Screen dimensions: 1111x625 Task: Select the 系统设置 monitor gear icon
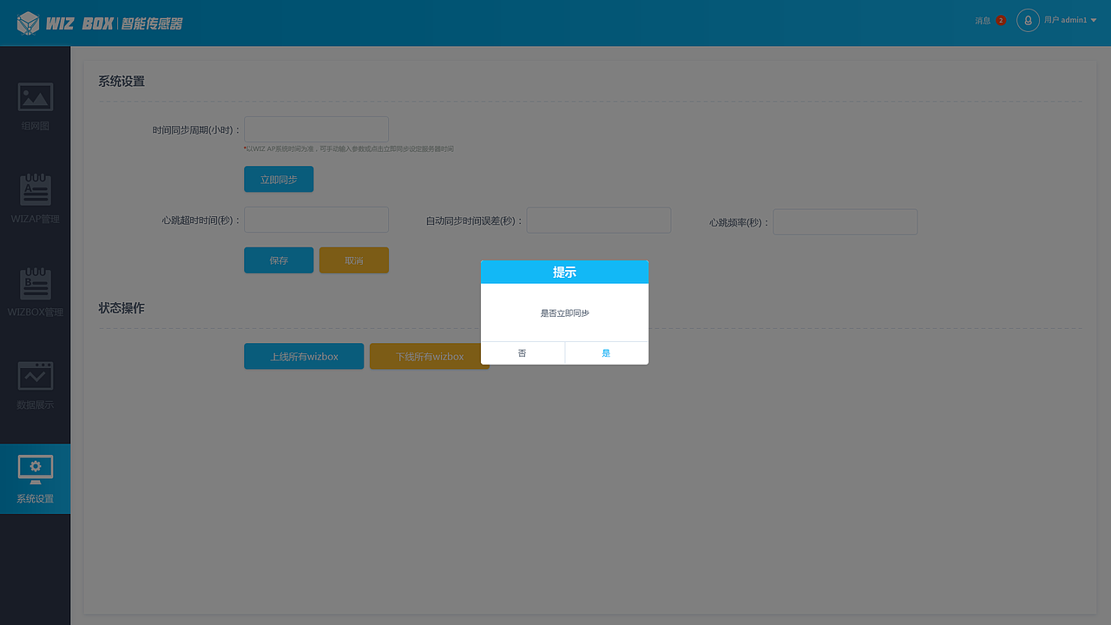36,470
